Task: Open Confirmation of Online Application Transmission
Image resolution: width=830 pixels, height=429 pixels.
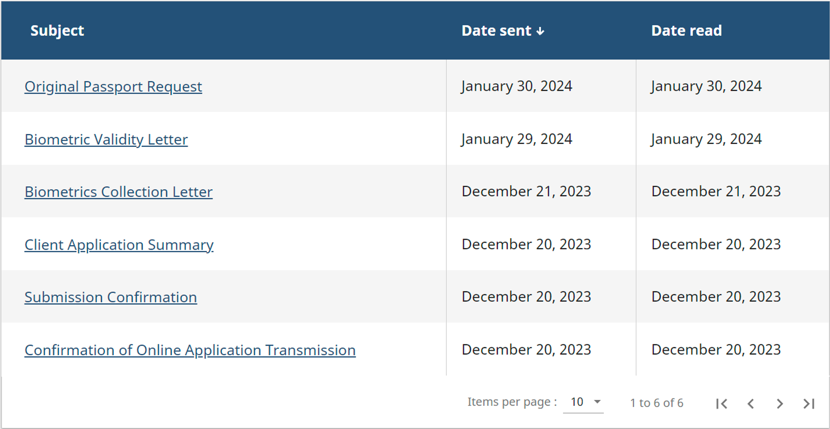Action: click(190, 350)
